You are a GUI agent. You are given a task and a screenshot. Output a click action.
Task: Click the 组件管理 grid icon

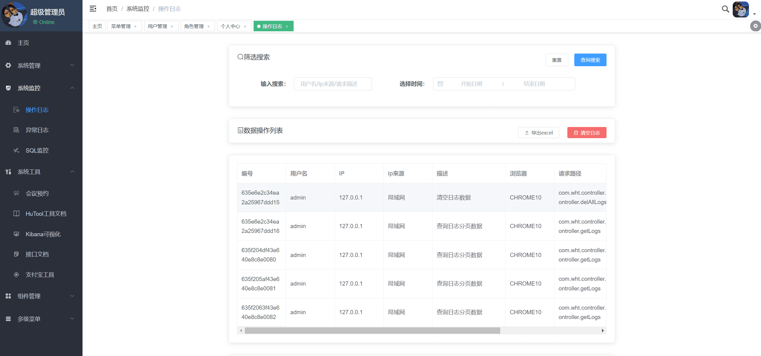coord(8,296)
